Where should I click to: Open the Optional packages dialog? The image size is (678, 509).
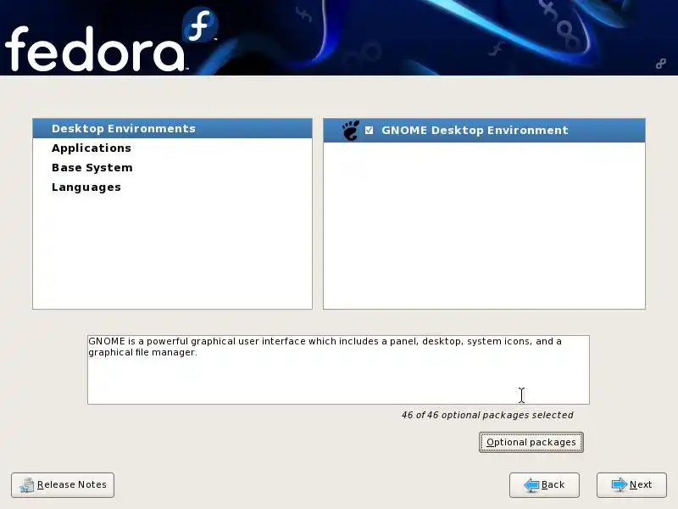531,442
